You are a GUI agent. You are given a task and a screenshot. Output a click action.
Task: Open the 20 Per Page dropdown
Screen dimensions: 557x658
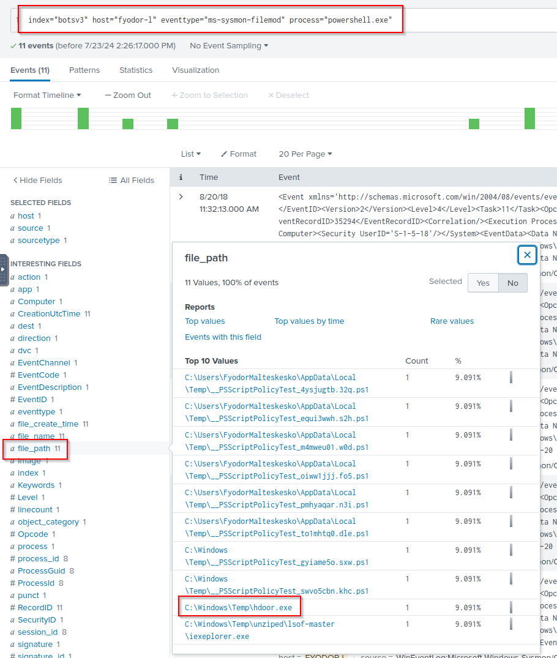305,154
